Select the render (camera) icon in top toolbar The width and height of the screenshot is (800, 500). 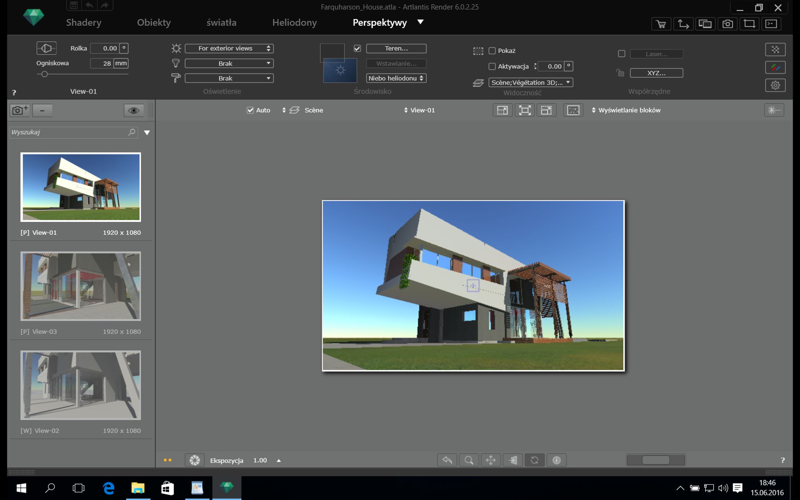[728, 24]
